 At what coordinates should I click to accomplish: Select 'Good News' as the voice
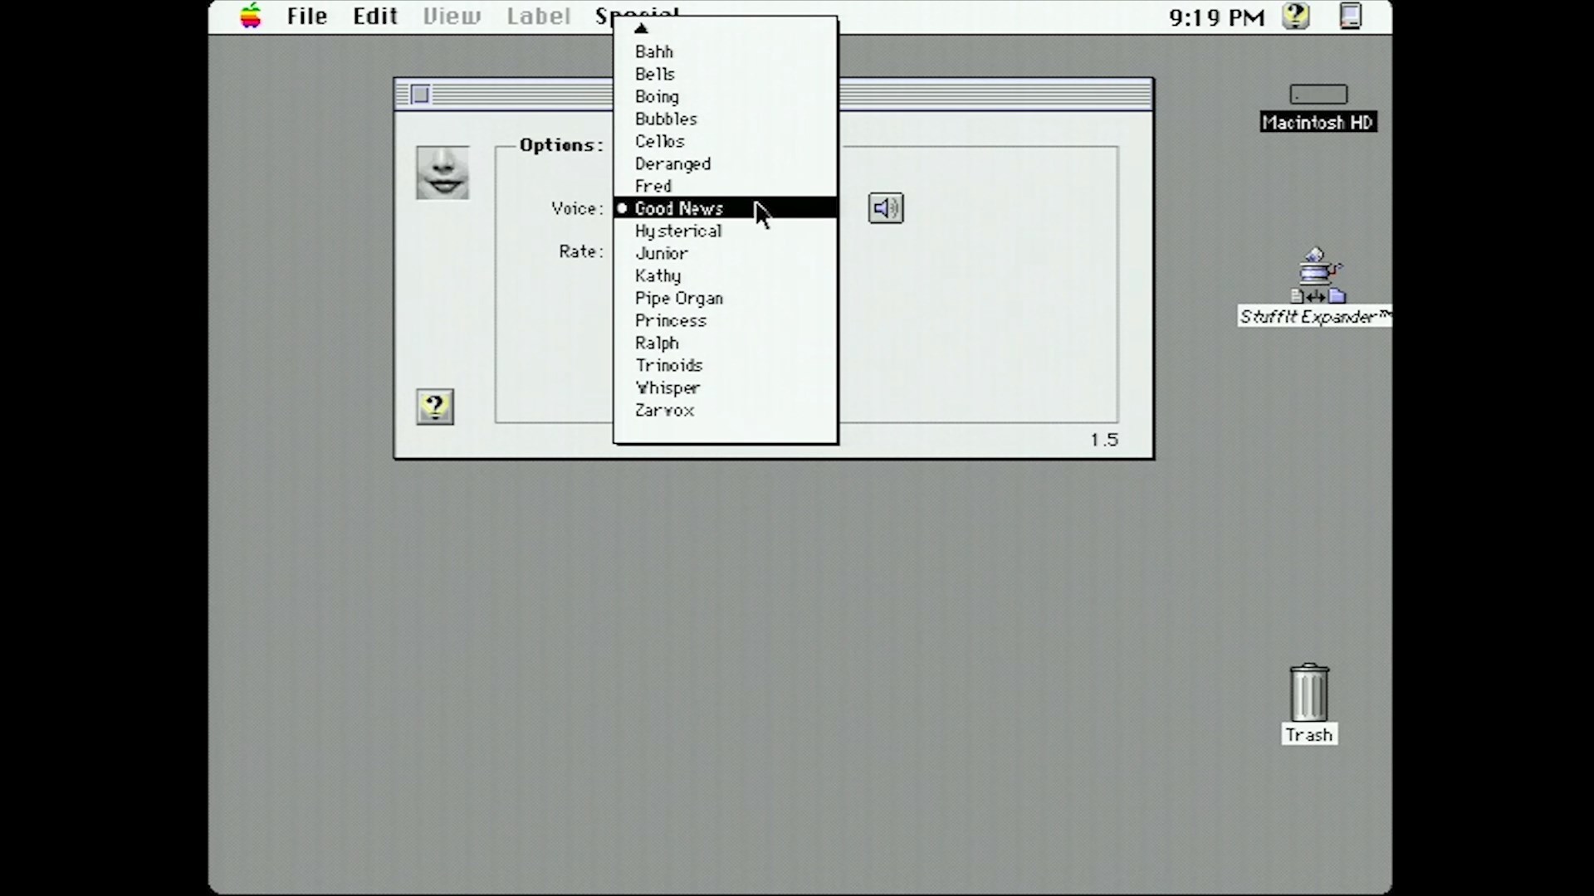[679, 208]
